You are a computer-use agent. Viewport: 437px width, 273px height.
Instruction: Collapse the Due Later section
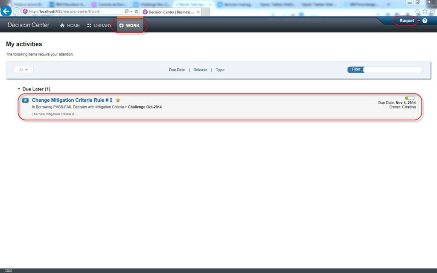coord(19,89)
